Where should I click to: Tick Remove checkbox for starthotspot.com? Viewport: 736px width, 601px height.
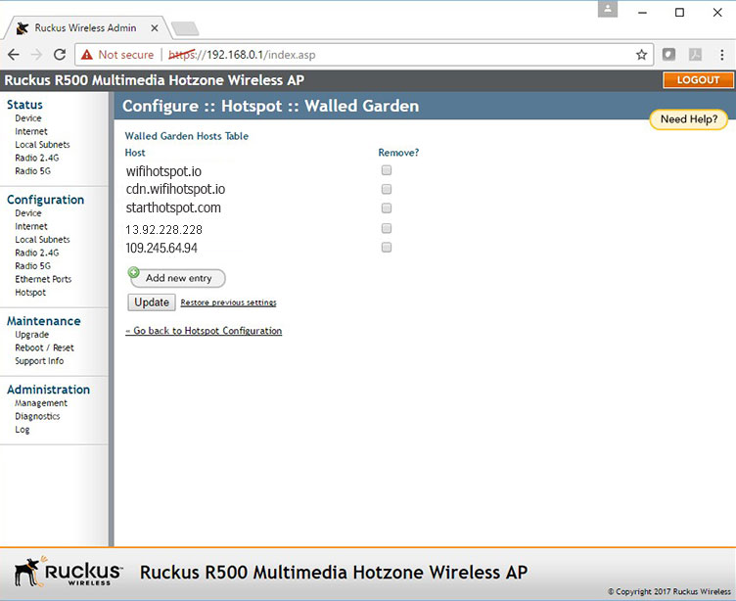(x=387, y=208)
